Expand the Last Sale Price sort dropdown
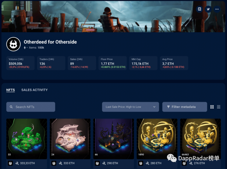The width and height of the screenshot is (227, 169). tap(130, 107)
